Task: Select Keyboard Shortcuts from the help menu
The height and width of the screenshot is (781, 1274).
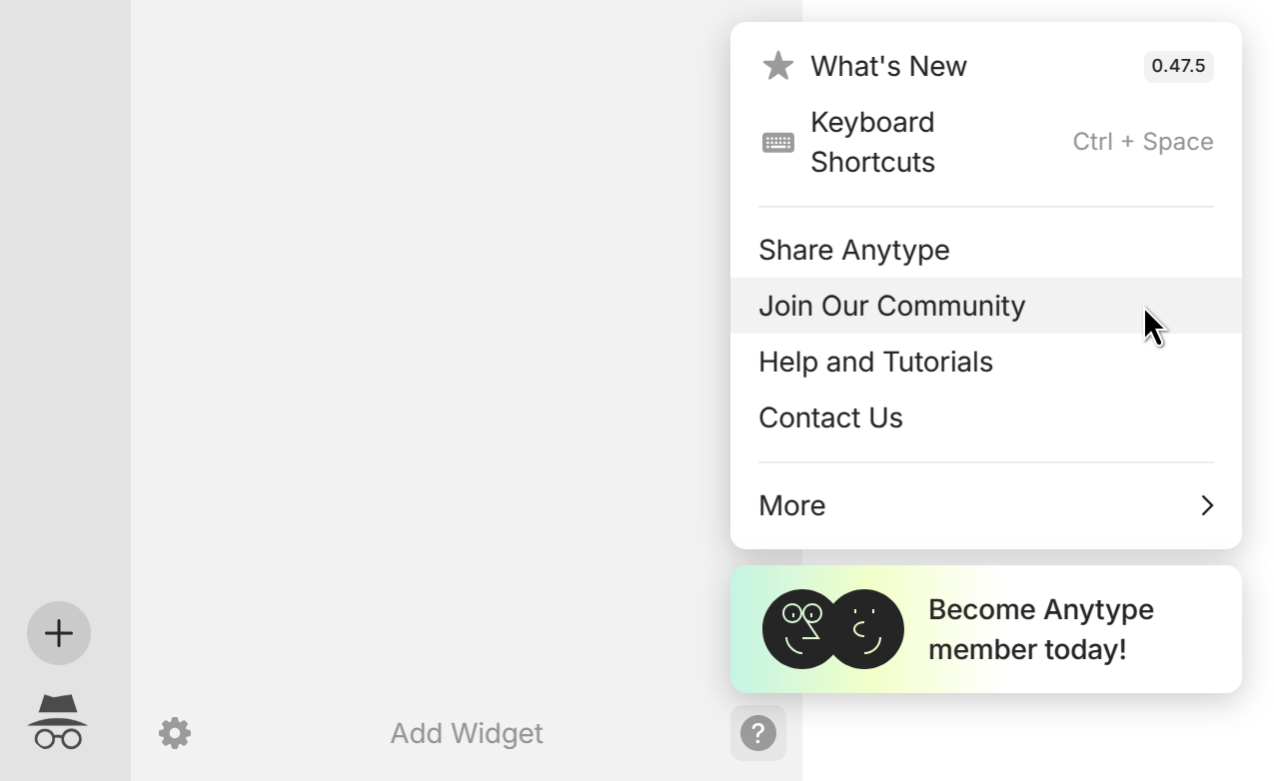Action: click(872, 142)
